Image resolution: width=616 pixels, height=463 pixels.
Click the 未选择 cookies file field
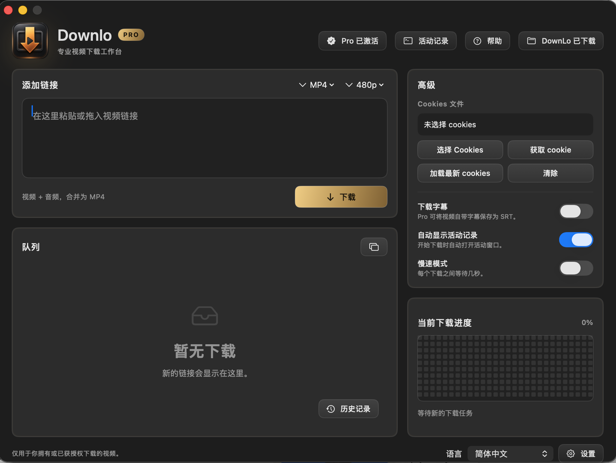click(x=505, y=124)
